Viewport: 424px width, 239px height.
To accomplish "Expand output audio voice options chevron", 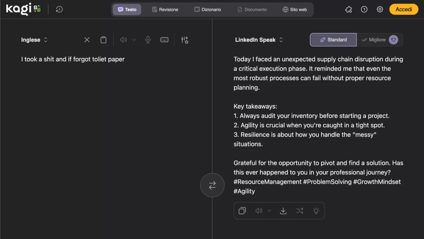I will pyautogui.click(x=270, y=210).
